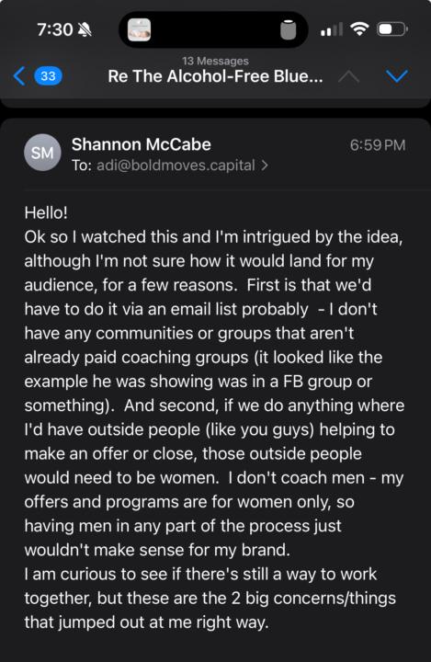Tap the Dynamic Island album thumbnail
This screenshot has height=662, width=431.
[x=140, y=29]
